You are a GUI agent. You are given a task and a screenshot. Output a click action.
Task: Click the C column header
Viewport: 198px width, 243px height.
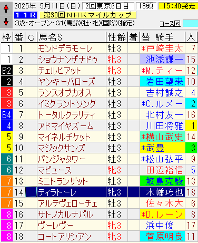click(31, 37)
